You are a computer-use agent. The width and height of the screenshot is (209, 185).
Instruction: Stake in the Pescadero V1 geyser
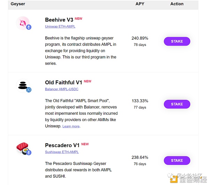point(177,160)
